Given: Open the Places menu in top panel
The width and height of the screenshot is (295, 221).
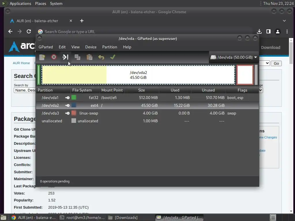Looking at the screenshot, I should tap(40, 3).
